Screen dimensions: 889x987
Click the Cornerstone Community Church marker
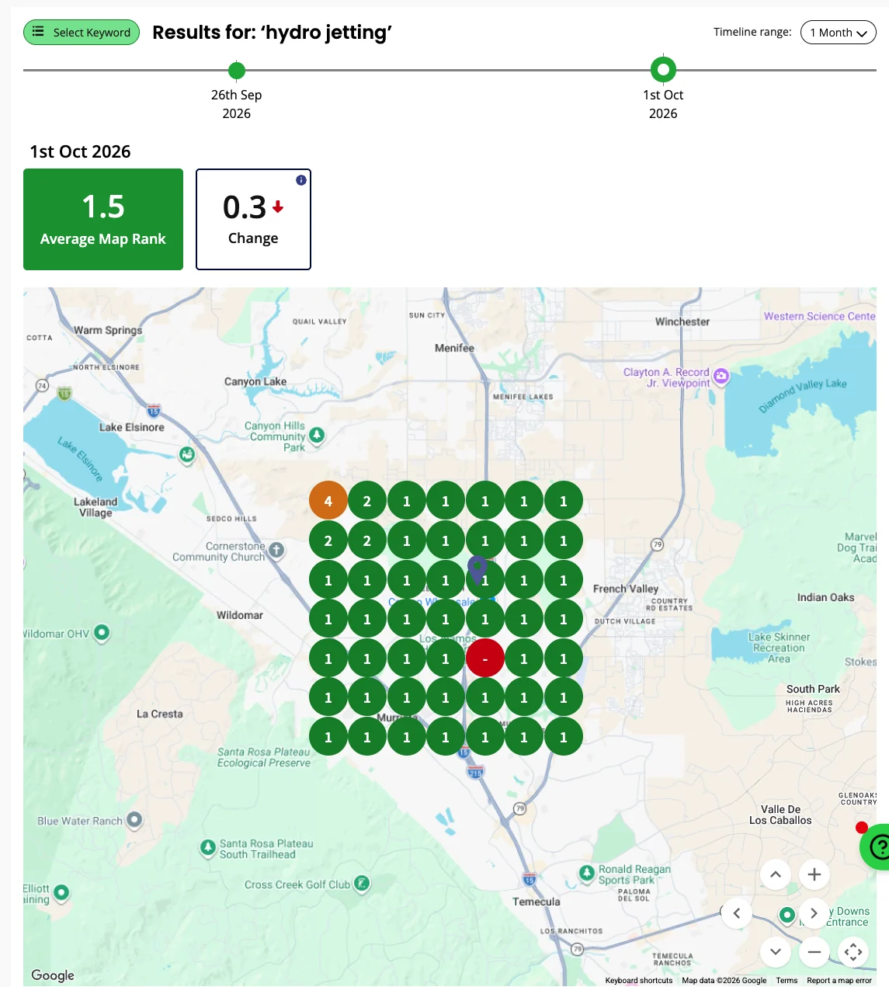click(x=276, y=551)
